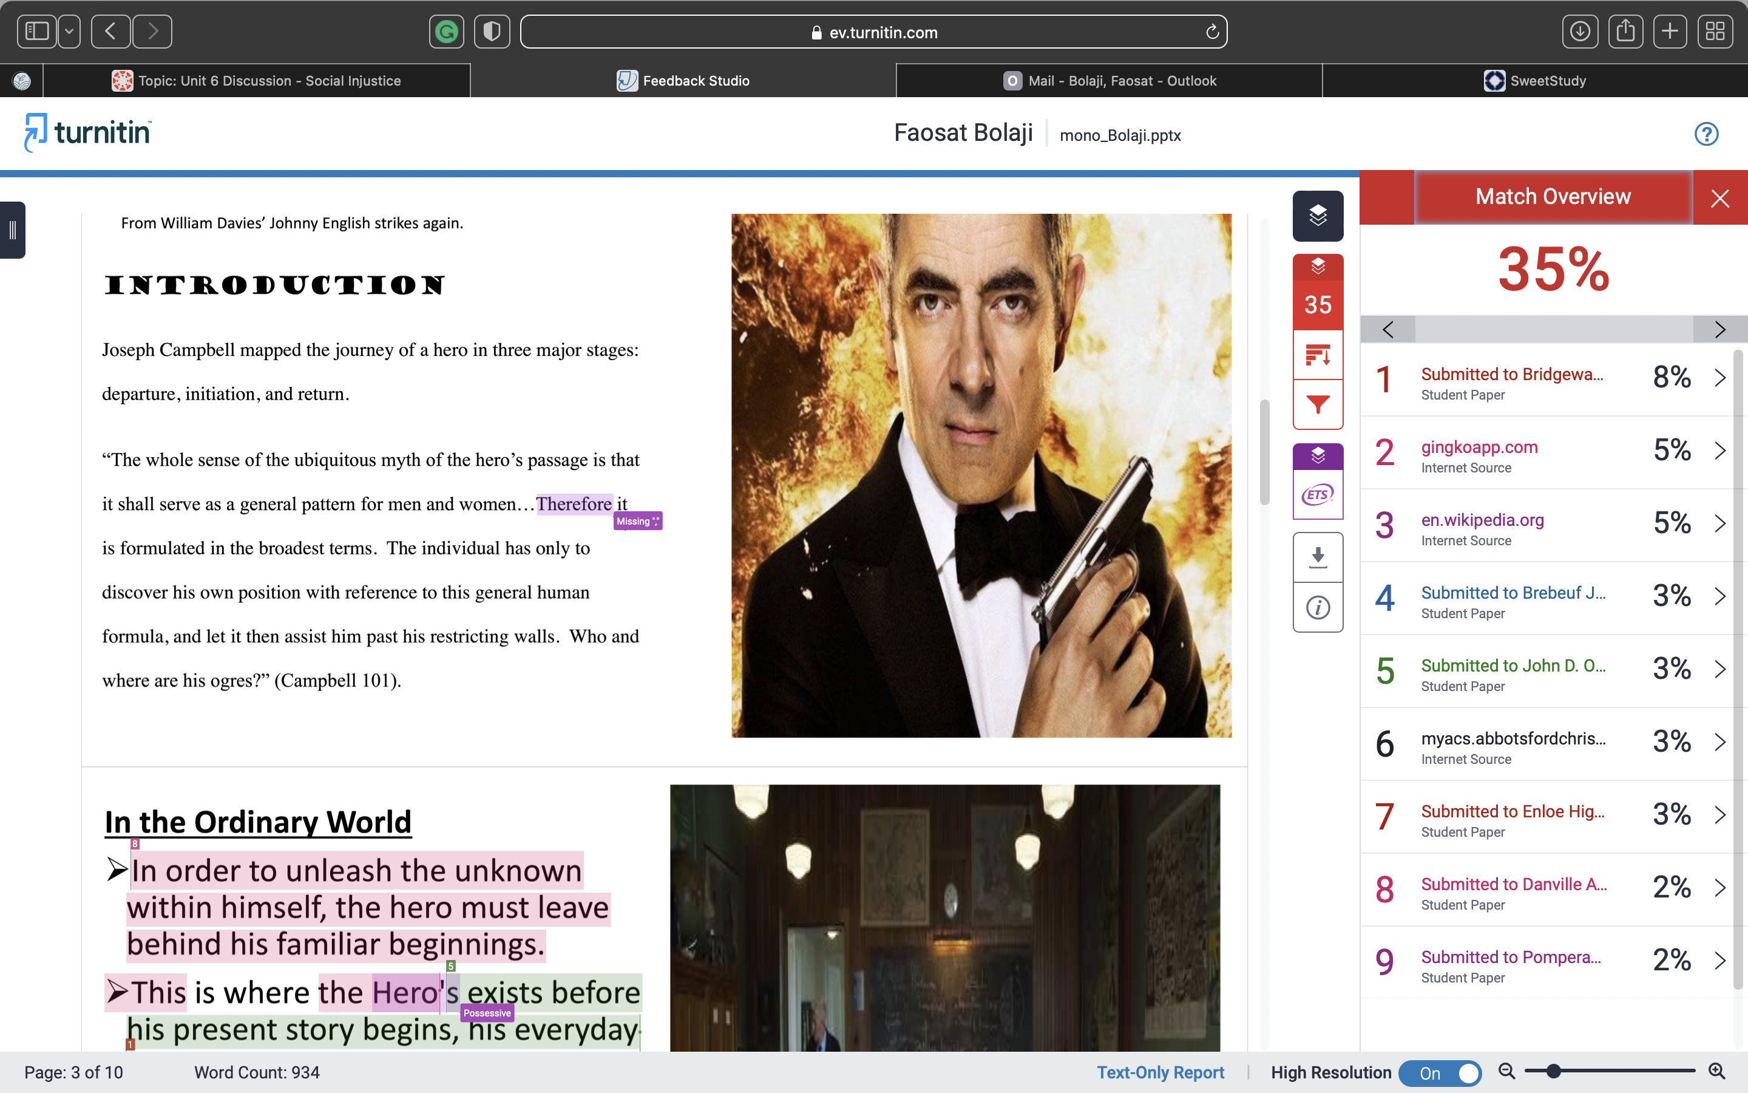Click the Match Overview panel scrollbar
The height and width of the screenshot is (1093, 1748).
(1739, 669)
